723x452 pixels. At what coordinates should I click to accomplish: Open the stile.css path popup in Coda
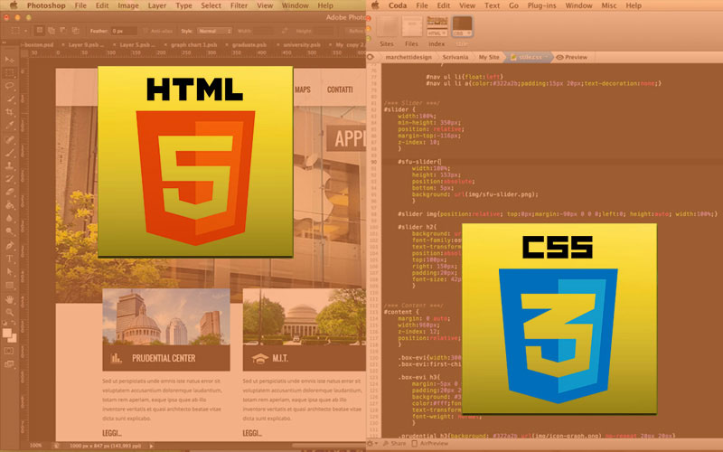(529, 57)
